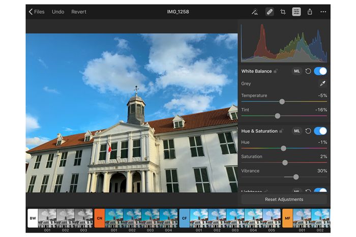Viewport: 356px width, 237px height.
Task: Apply MF preset 001 thumbnail
Action: coord(302,218)
